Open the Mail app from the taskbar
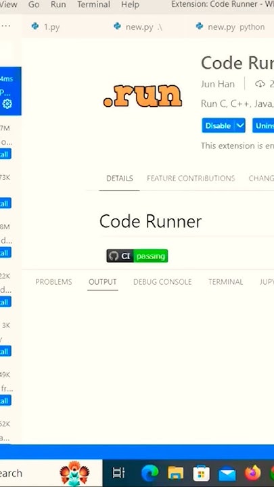274x487 pixels. [x=227, y=474]
